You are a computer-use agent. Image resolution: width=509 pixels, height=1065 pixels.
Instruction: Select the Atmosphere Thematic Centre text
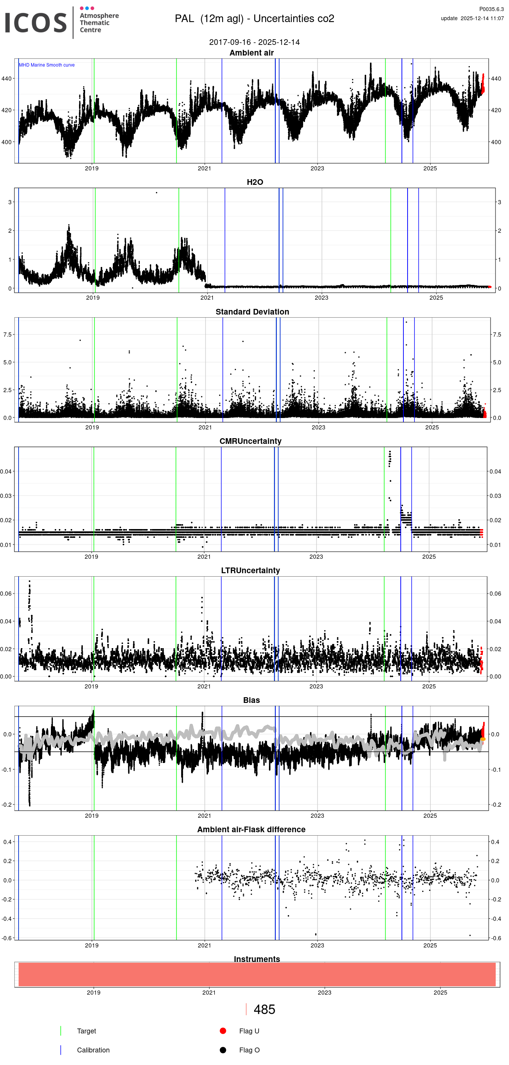tap(99, 23)
